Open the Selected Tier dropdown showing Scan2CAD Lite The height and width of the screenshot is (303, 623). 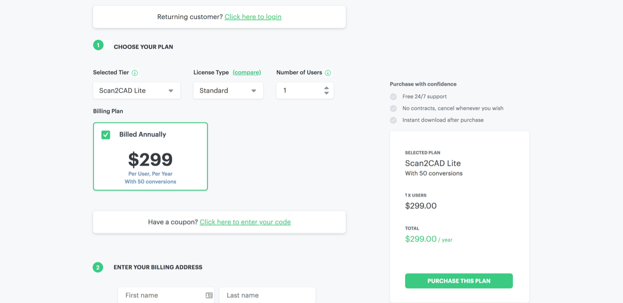[136, 90]
